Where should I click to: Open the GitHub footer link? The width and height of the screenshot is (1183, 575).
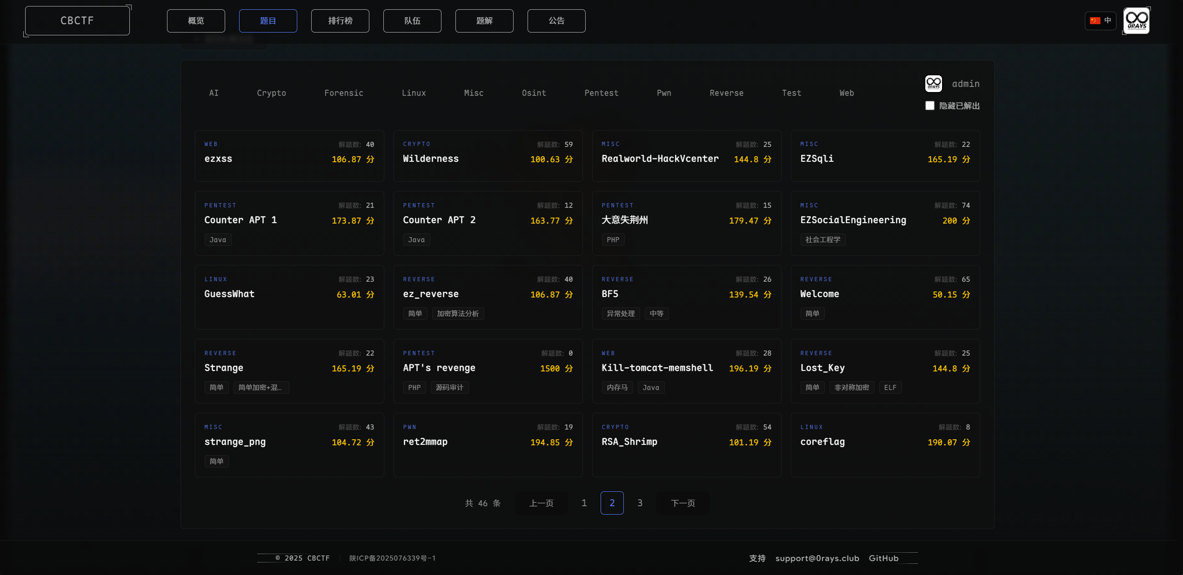[884, 558]
